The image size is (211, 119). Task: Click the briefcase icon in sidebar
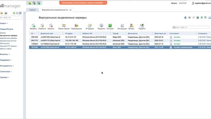pyautogui.click(x=6, y=13)
